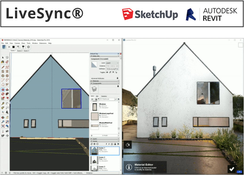Click the info icon in Material Editor
The image size is (244, 175).
tap(129, 167)
